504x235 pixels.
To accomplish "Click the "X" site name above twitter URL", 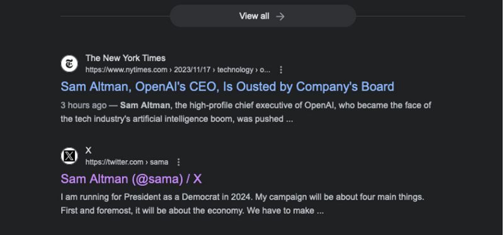I will click(x=88, y=150).
